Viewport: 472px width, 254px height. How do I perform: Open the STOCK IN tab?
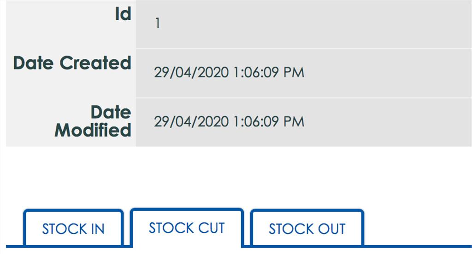(x=73, y=229)
